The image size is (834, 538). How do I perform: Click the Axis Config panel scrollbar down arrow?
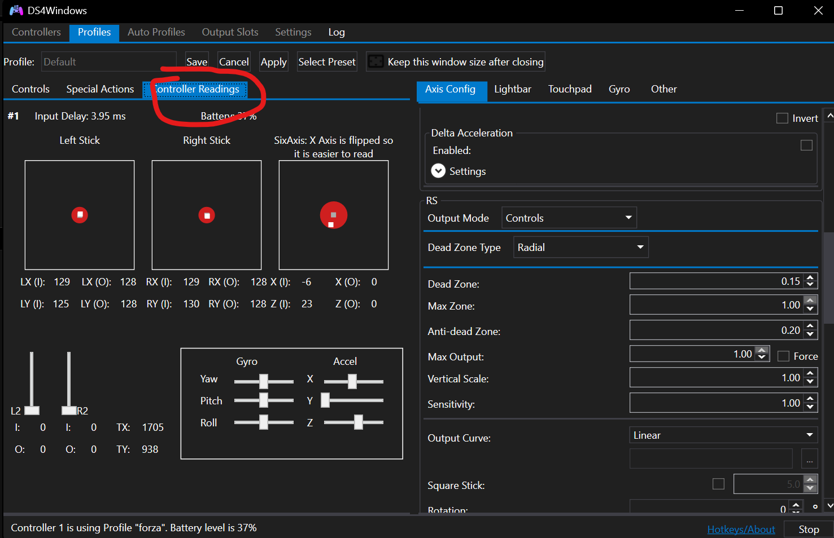point(829,505)
